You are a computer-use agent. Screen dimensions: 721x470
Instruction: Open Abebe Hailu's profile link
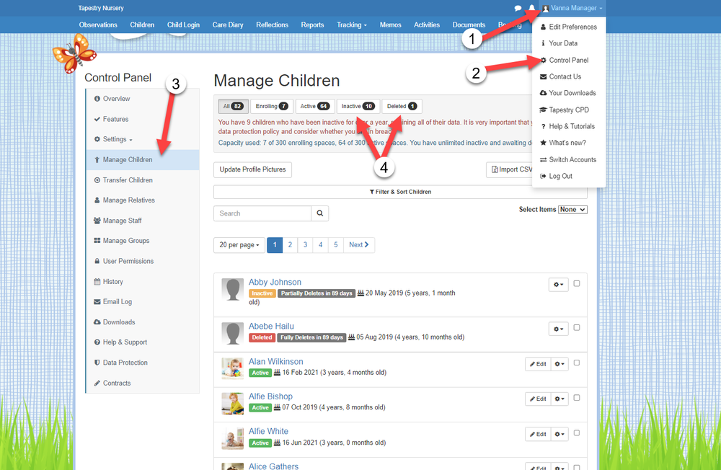pyautogui.click(x=271, y=327)
